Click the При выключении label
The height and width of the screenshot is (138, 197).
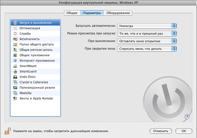pos(102,41)
